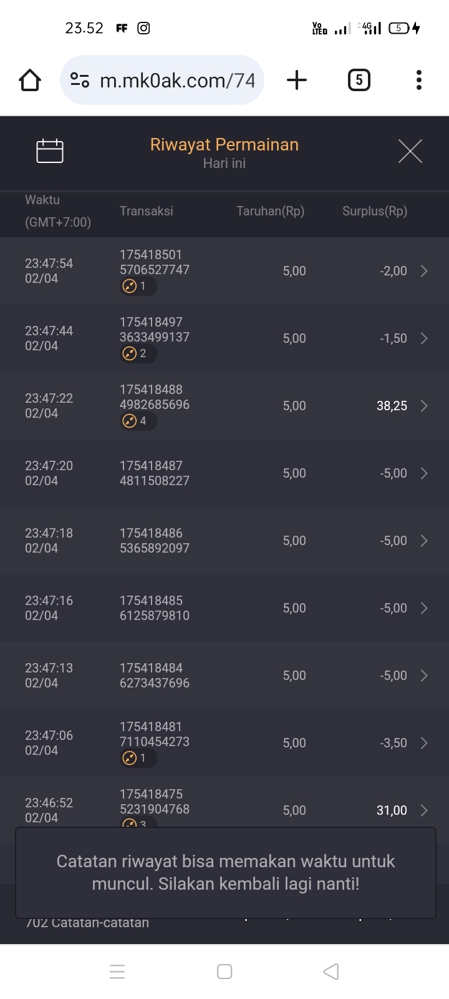The width and height of the screenshot is (449, 999).
Task: Open the tab switcher showing 5 tabs
Action: click(x=359, y=80)
